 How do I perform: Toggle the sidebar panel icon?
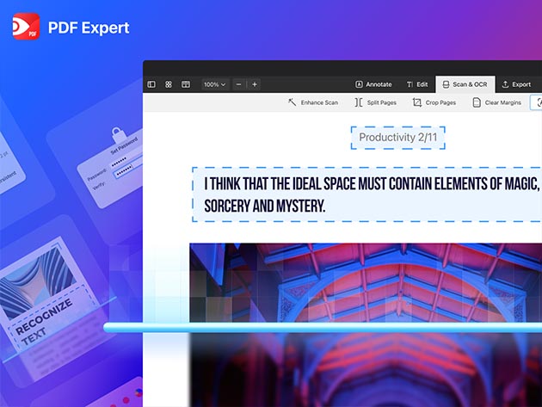[151, 84]
